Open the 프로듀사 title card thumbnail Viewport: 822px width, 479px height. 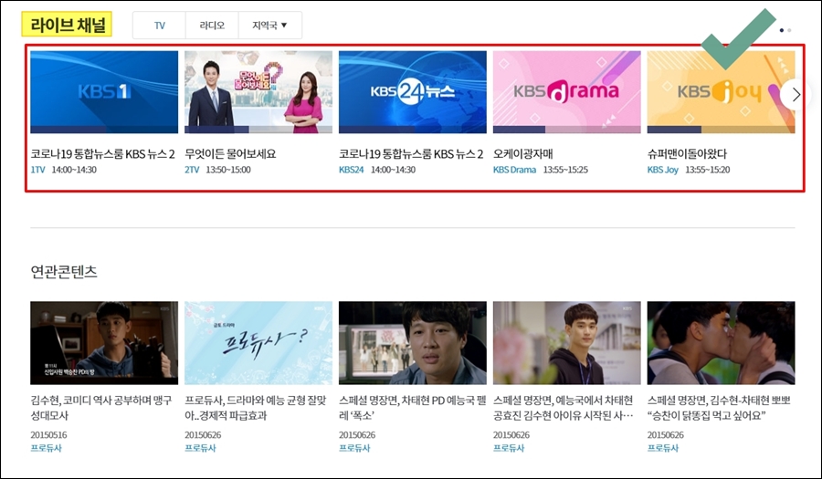tap(258, 343)
